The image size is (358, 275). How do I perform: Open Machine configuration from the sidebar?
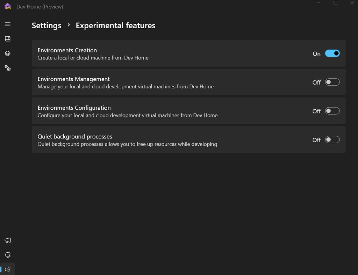8,53
